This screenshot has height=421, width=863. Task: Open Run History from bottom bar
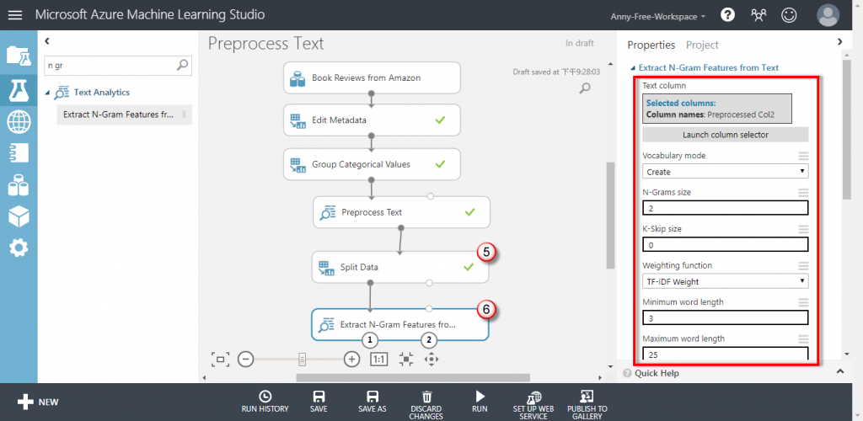[265, 402]
